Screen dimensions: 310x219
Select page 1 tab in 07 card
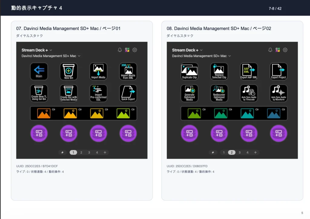[x=73, y=152]
